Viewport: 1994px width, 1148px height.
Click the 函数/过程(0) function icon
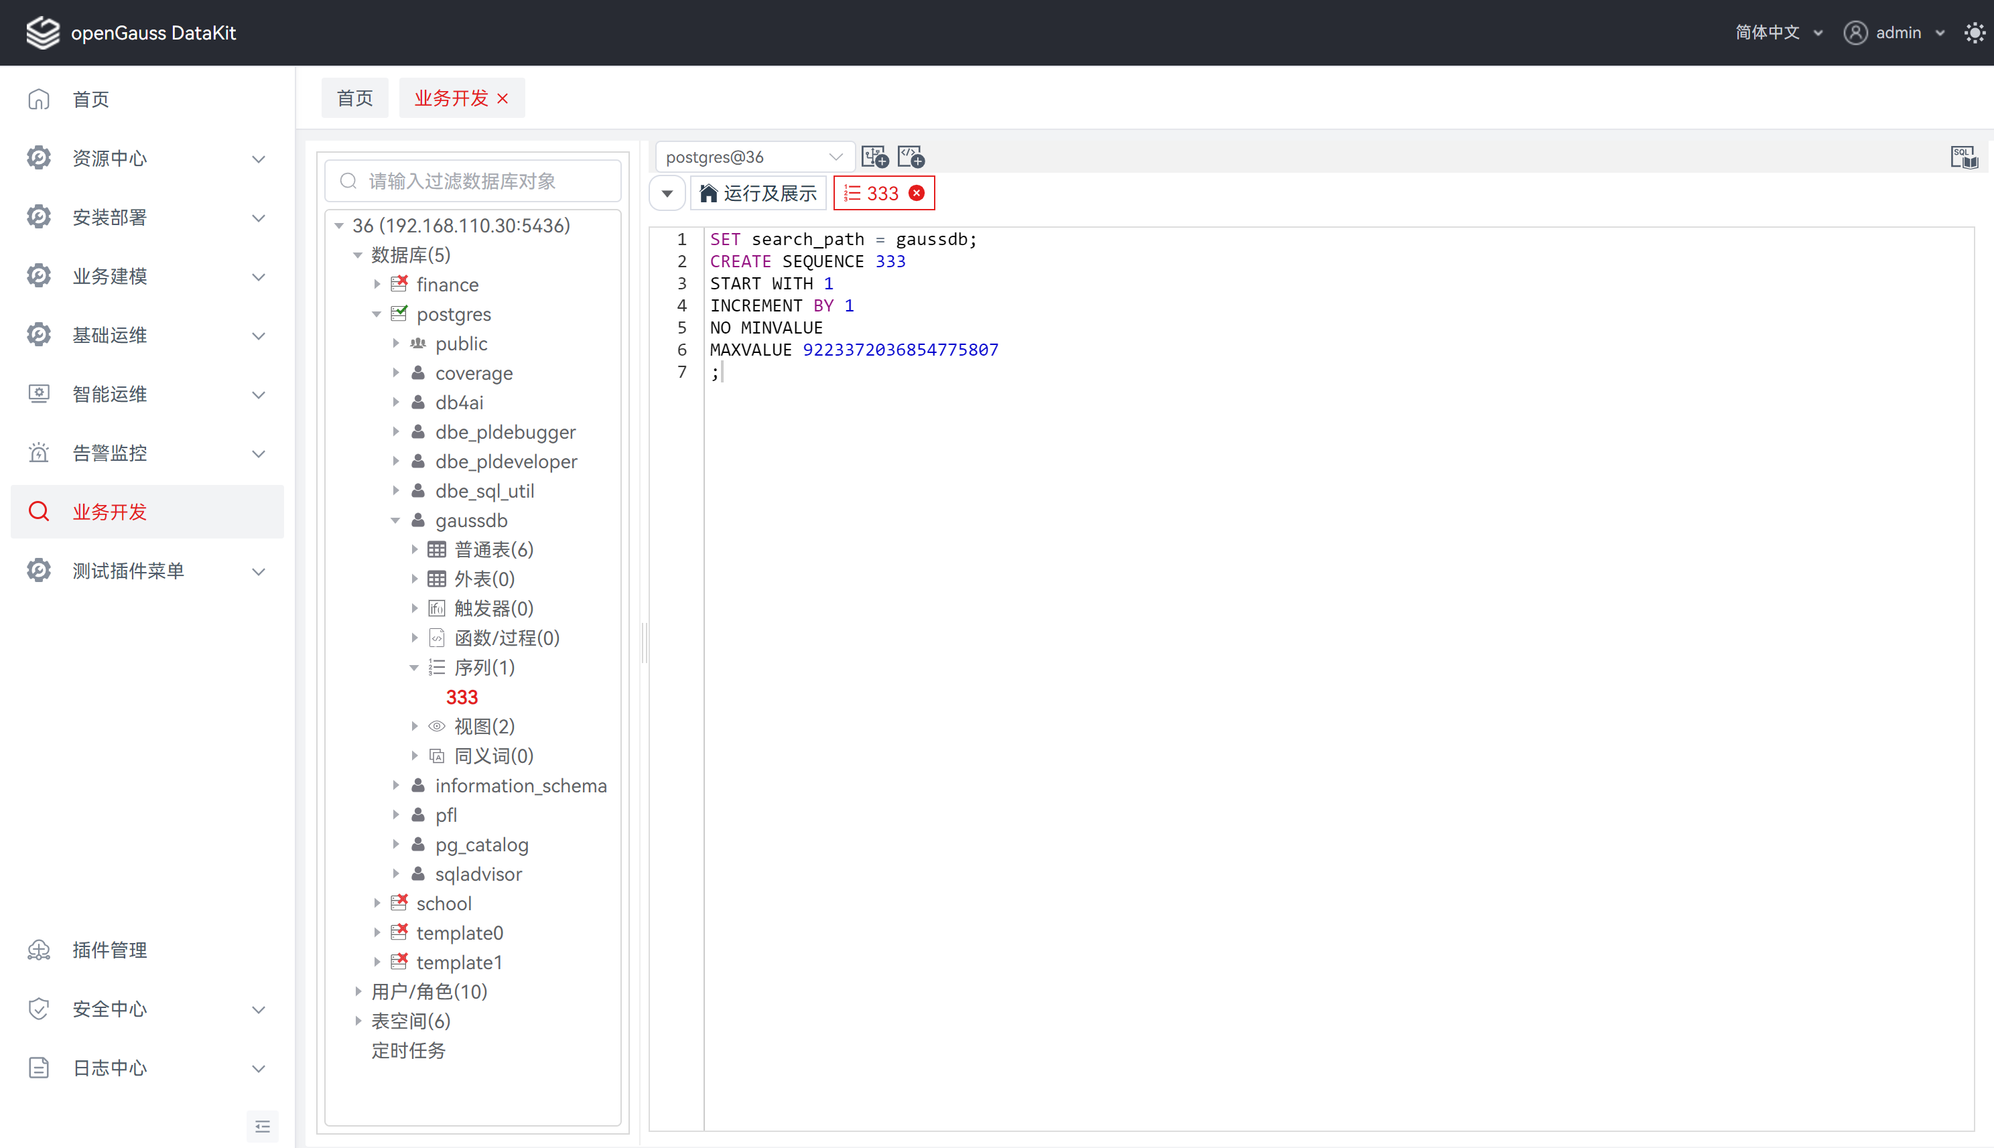click(437, 638)
